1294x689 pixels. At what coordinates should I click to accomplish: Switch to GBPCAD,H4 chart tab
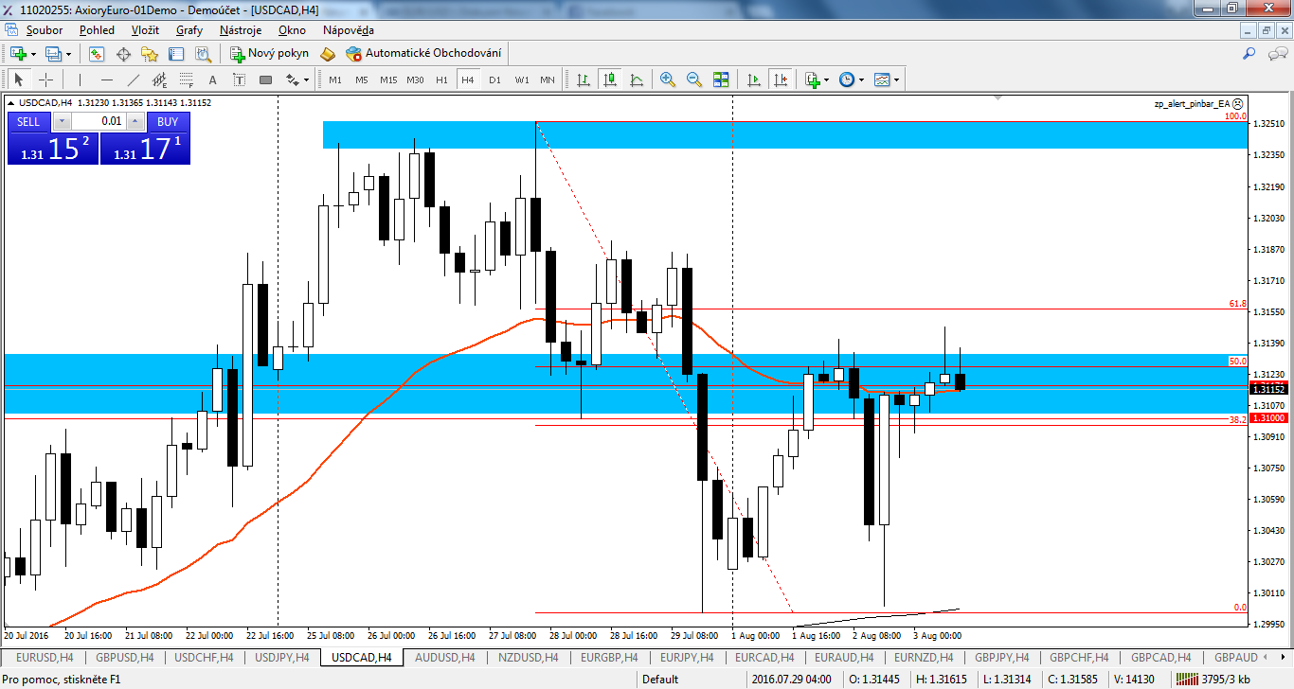point(1162,657)
